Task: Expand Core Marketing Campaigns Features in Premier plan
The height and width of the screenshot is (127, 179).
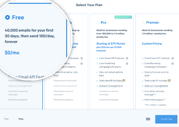Action: [173, 63]
